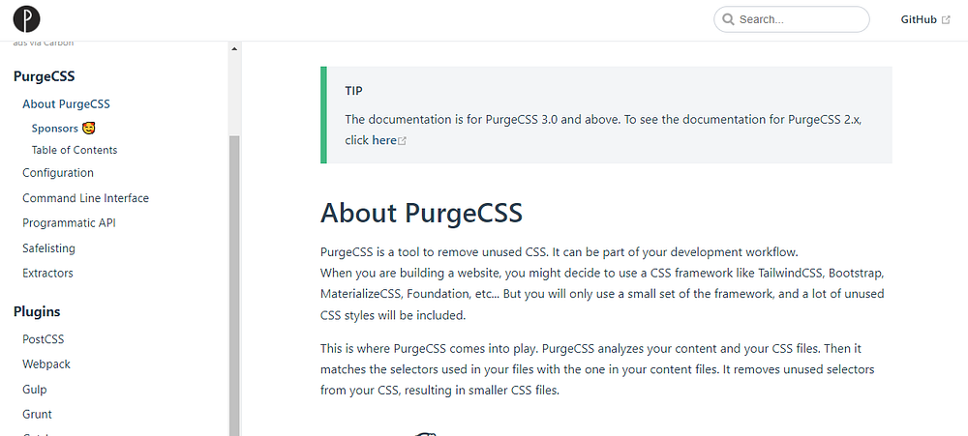Click the magnifier icon in search box
This screenshot has width=968, height=436.
[x=729, y=19]
